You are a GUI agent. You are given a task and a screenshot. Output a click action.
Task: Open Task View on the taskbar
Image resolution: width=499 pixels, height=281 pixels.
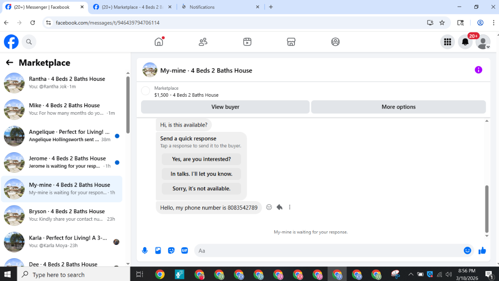coord(140,274)
